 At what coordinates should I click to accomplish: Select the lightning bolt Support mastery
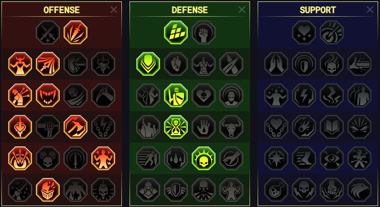[304, 95]
